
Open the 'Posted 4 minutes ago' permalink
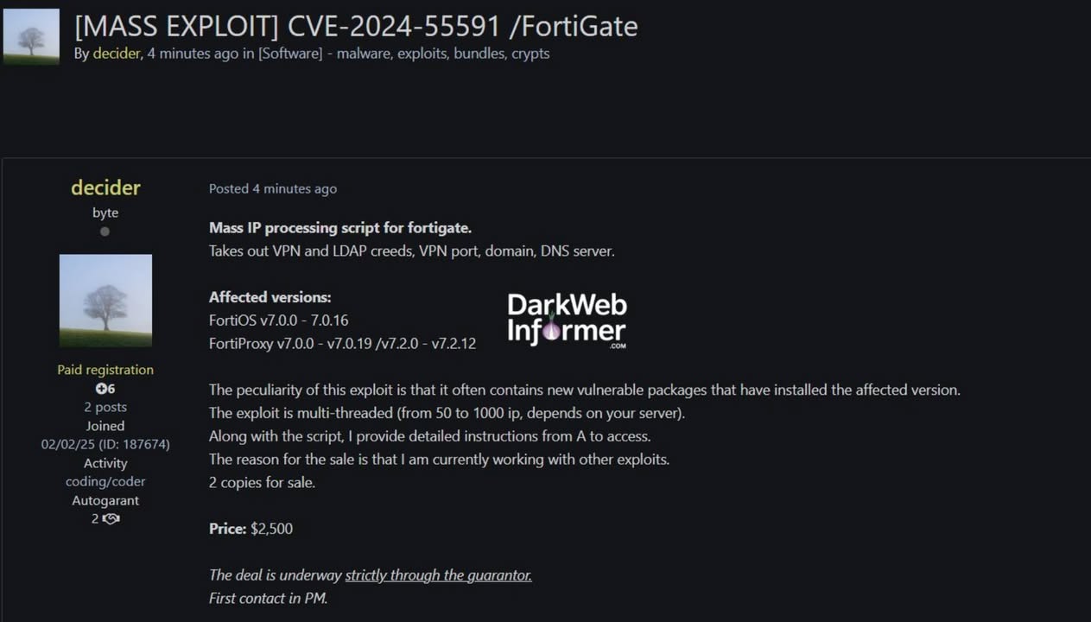273,188
